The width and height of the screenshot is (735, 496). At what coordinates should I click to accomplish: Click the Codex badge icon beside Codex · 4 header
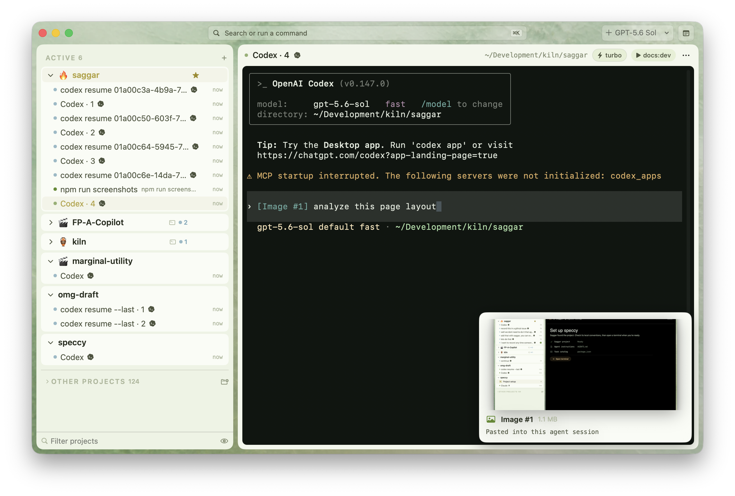click(x=297, y=55)
